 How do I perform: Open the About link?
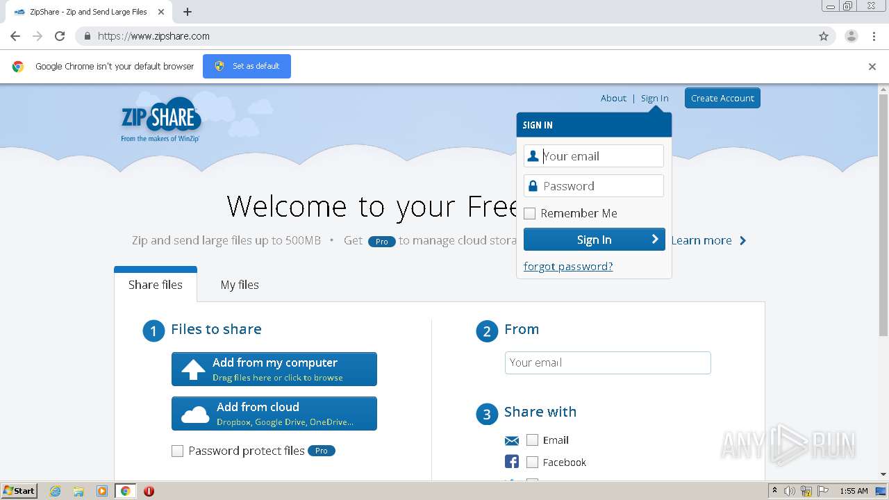pyautogui.click(x=613, y=98)
